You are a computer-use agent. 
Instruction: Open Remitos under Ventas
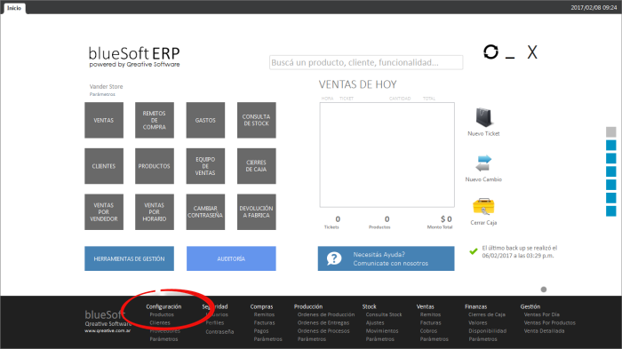click(x=430, y=314)
